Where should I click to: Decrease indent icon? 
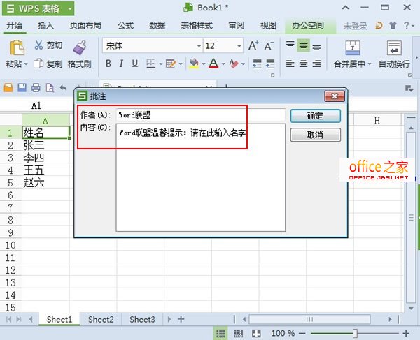click(257, 64)
